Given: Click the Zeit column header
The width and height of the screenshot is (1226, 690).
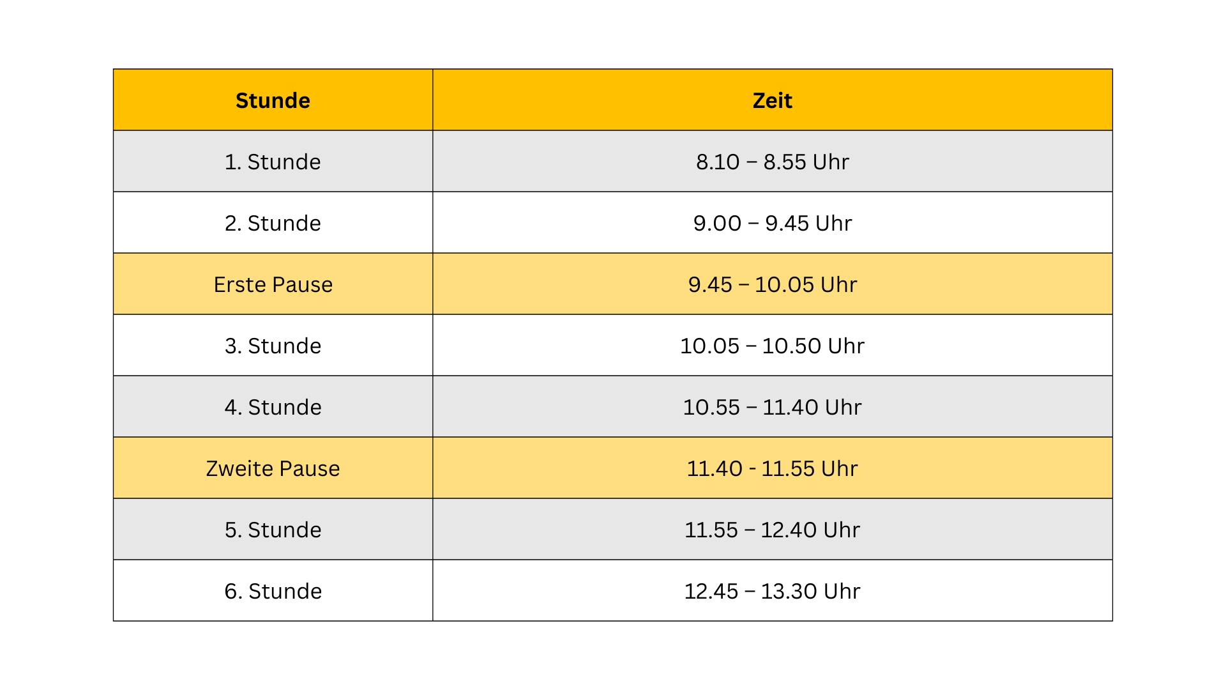Looking at the screenshot, I should (x=773, y=100).
